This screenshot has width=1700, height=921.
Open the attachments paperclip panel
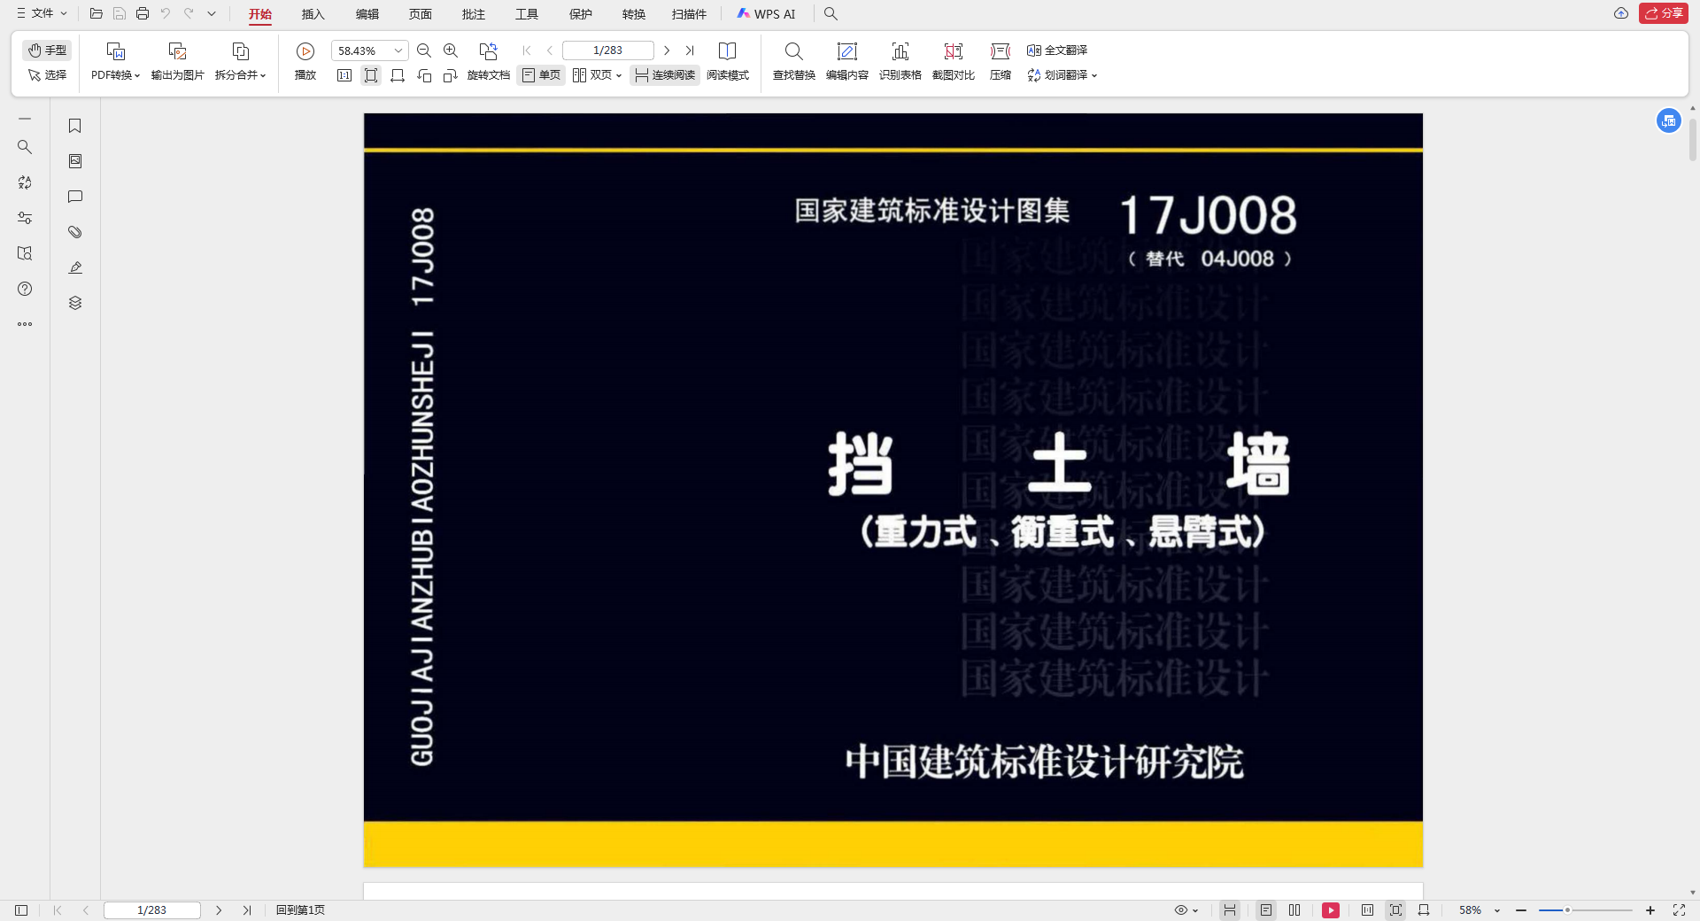pos(75,232)
